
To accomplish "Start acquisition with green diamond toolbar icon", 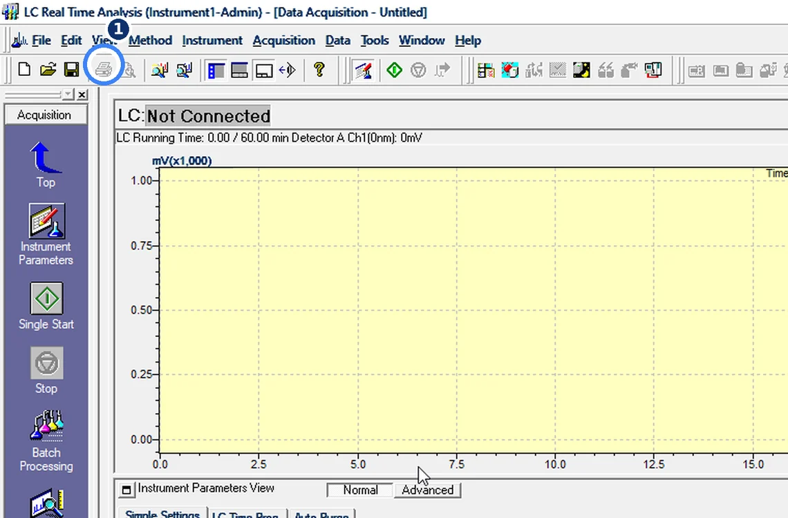I will point(395,70).
